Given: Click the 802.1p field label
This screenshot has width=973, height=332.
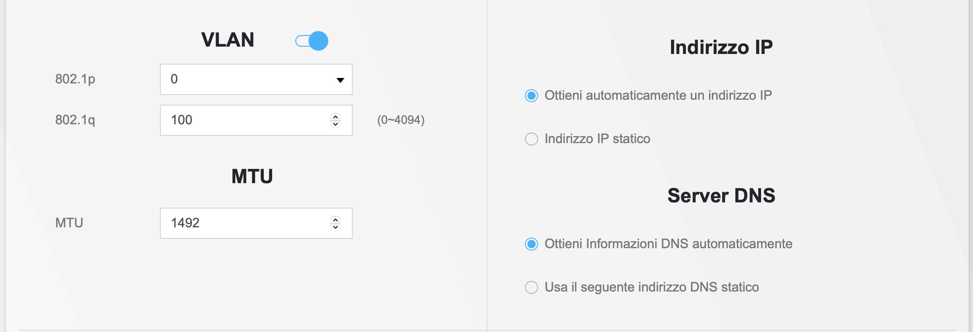Looking at the screenshot, I should click(75, 79).
